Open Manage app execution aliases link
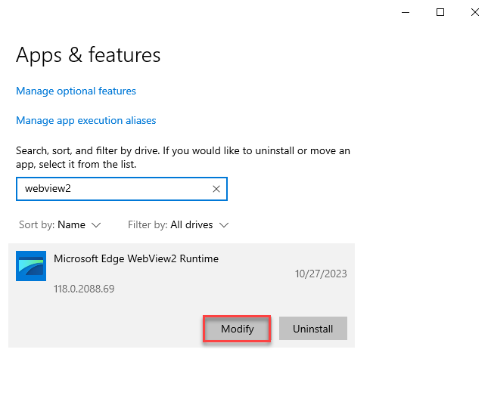Image resolution: width=488 pixels, height=402 pixels. [x=86, y=121]
